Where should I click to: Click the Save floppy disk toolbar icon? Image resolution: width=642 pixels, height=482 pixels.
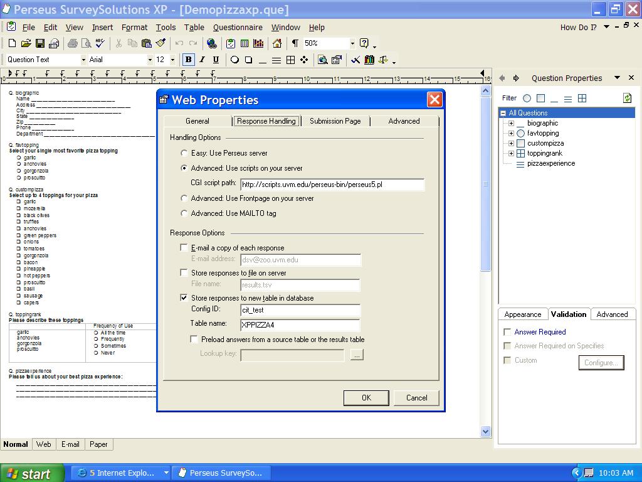(x=40, y=43)
